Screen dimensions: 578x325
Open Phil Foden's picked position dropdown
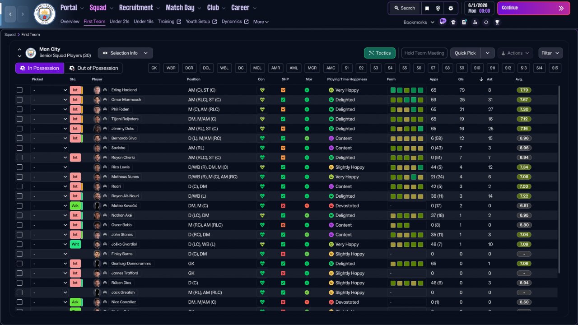49,109
